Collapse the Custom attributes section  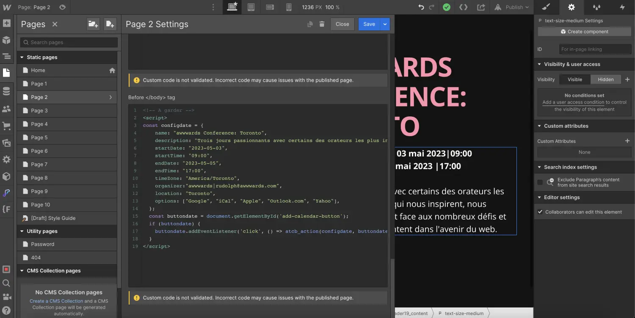539,126
